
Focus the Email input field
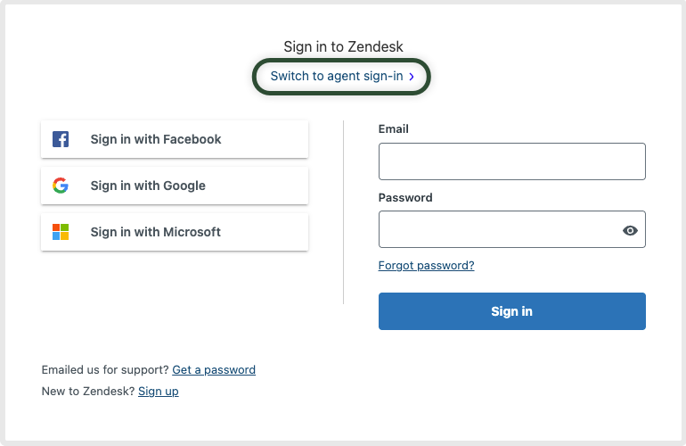point(511,161)
